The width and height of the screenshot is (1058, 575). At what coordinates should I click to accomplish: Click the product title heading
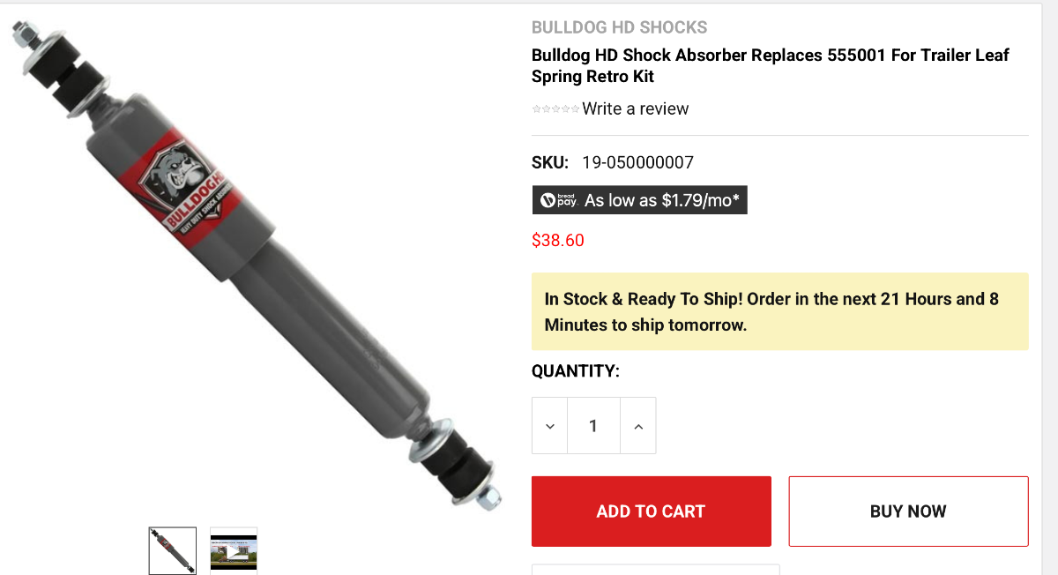click(x=771, y=65)
